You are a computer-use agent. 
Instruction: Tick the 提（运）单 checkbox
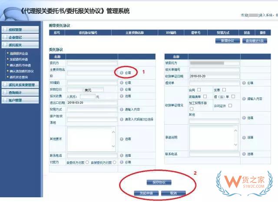point(233,96)
